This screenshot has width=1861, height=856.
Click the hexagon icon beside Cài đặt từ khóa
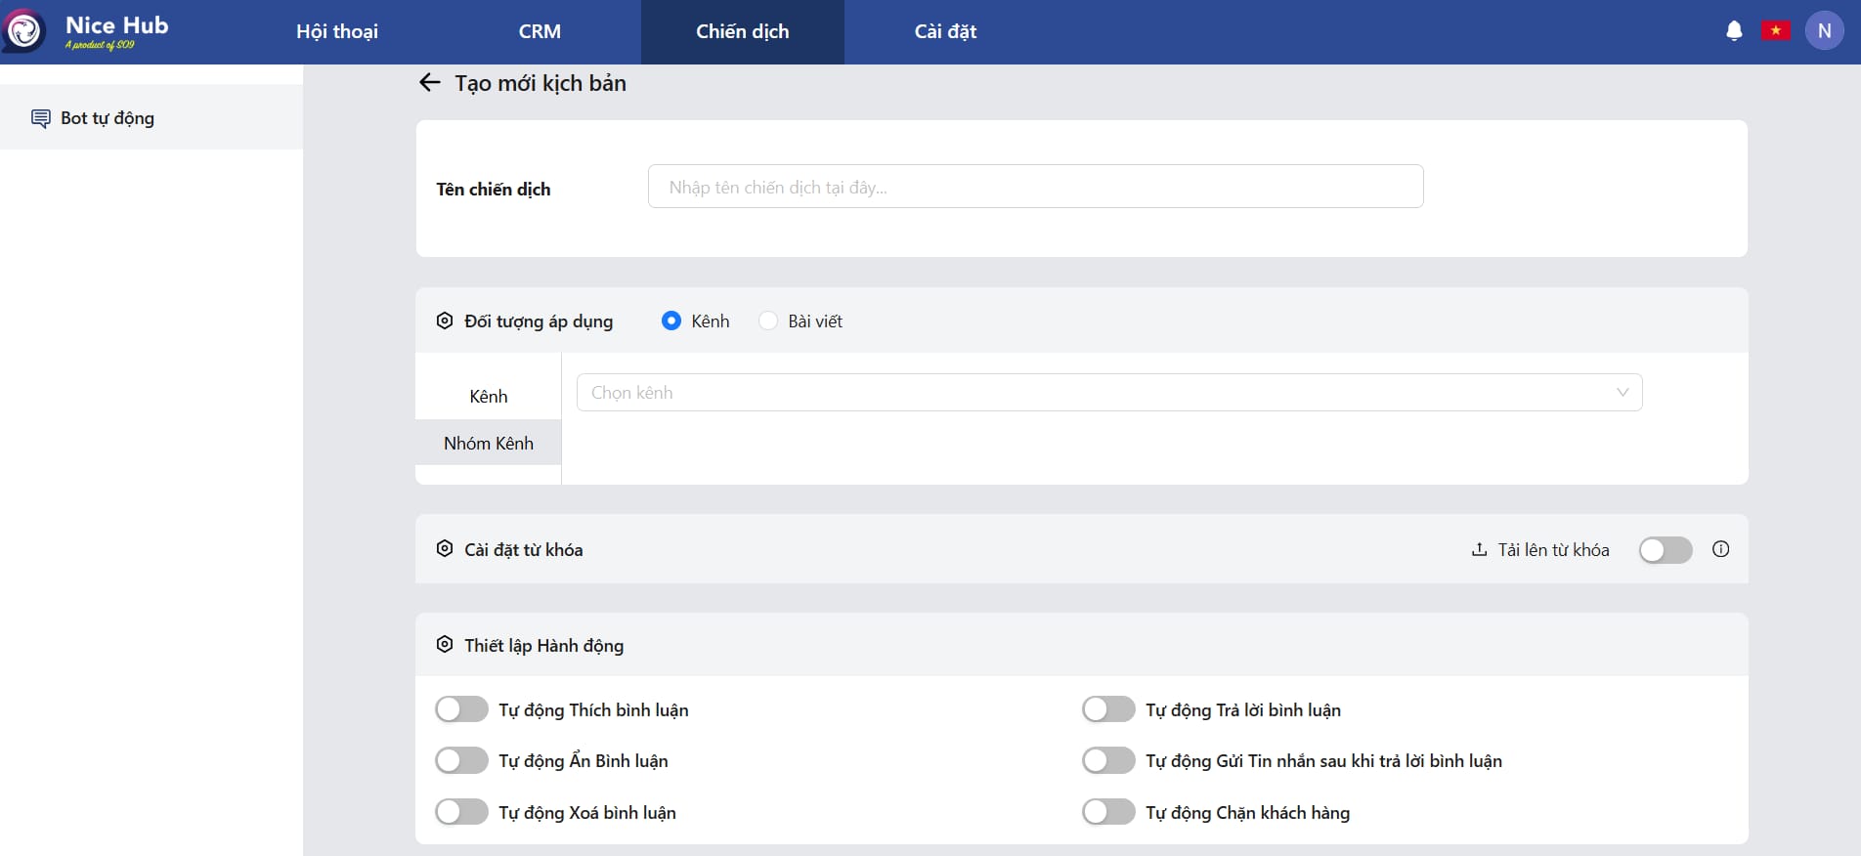tap(445, 549)
